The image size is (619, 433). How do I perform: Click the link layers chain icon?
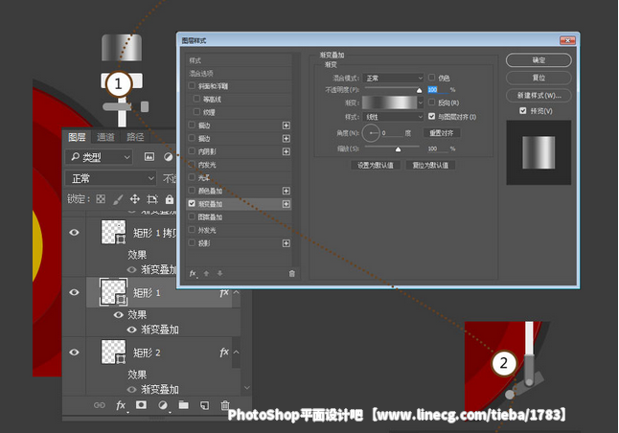point(99,405)
